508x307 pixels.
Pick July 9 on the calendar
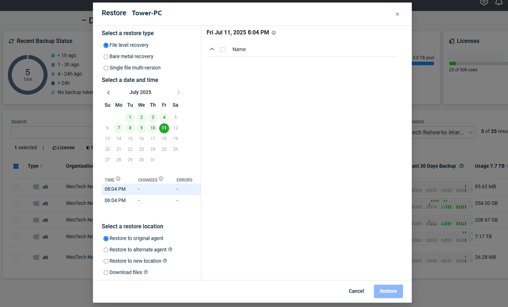(141, 128)
